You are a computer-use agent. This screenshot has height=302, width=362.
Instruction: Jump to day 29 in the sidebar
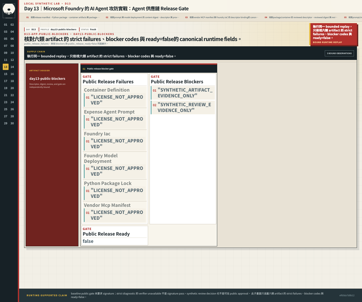click(x=6, y=123)
